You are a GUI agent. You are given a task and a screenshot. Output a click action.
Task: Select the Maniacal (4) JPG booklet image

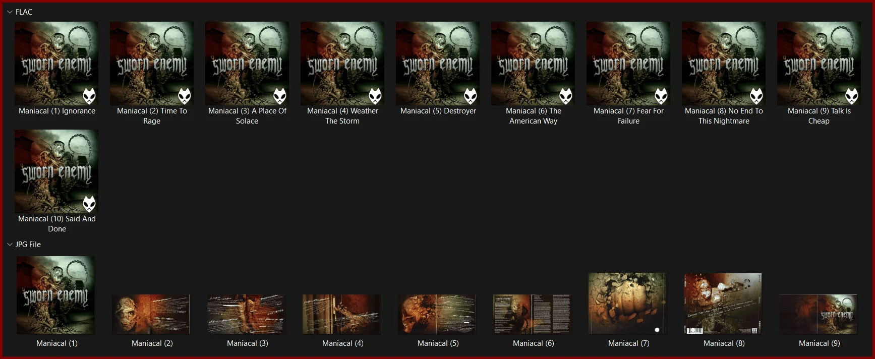341,314
